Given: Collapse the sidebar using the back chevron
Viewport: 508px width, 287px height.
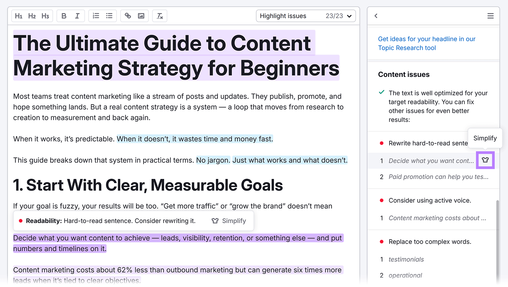Looking at the screenshot, I should click(x=376, y=16).
